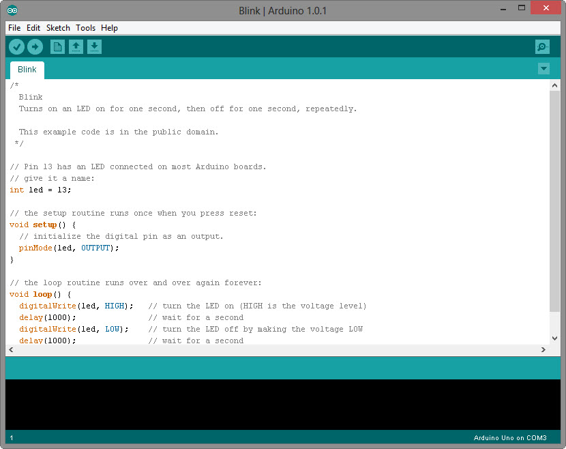This screenshot has height=449, width=566.
Task: Click comment '// give it a name:'
Action: coord(52,179)
